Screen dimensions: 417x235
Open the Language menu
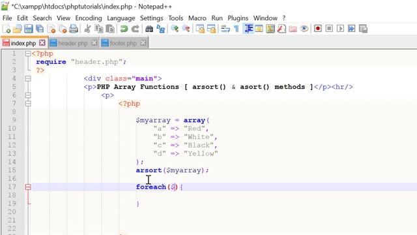coord(121,18)
